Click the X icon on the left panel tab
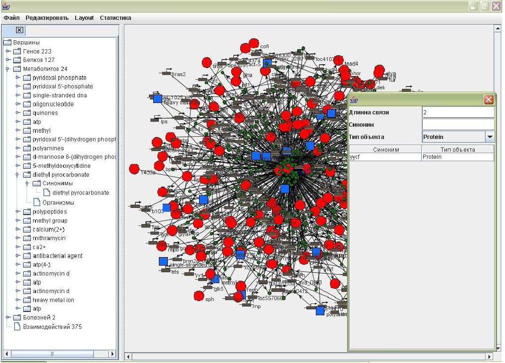 pyautogui.click(x=19, y=30)
